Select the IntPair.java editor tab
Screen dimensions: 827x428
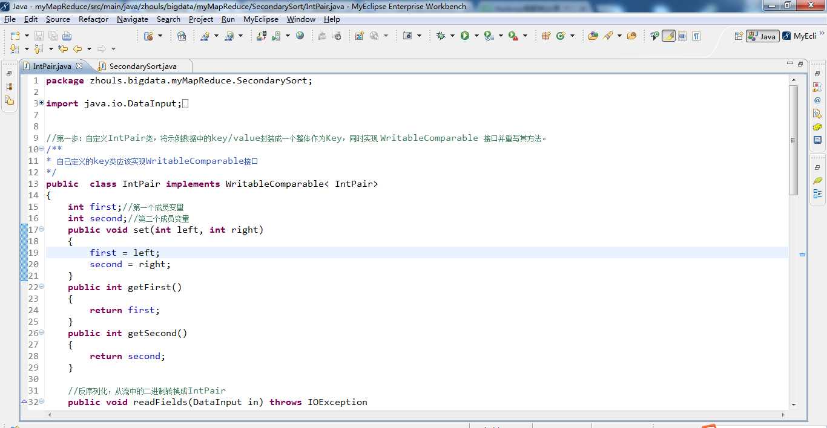pyautogui.click(x=51, y=66)
